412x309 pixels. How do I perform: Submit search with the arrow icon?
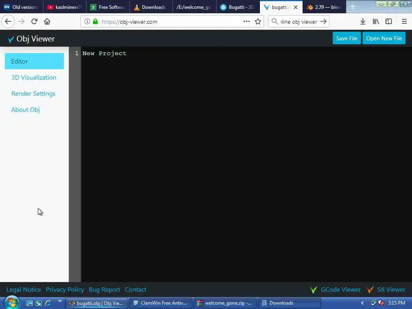(x=324, y=22)
